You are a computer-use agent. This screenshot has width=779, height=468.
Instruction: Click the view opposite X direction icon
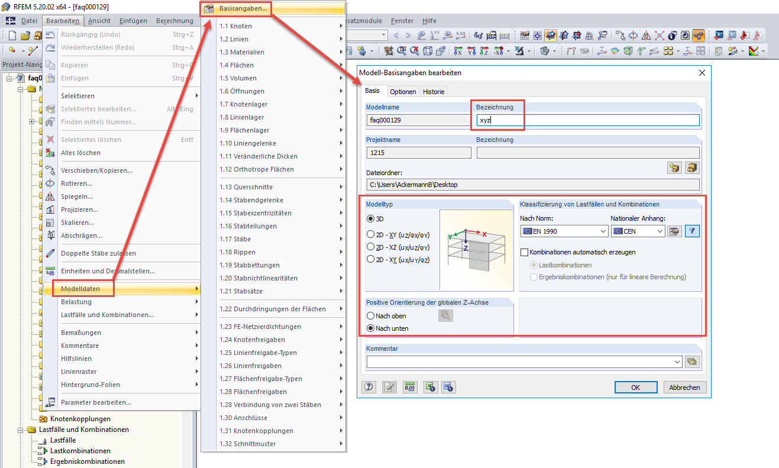click(x=497, y=51)
